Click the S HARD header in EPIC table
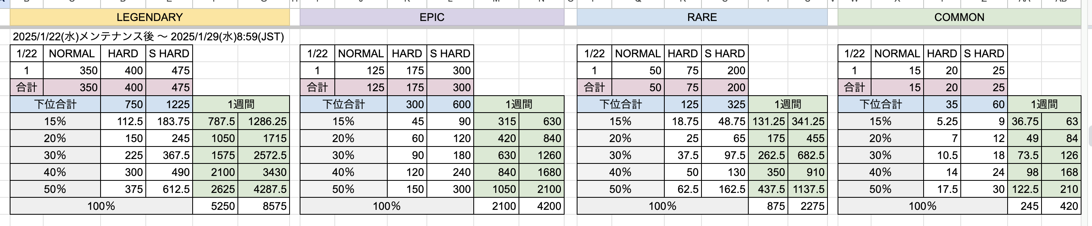 450,54
